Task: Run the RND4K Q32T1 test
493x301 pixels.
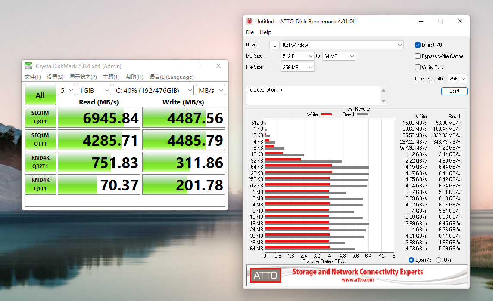Action: (40, 162)
